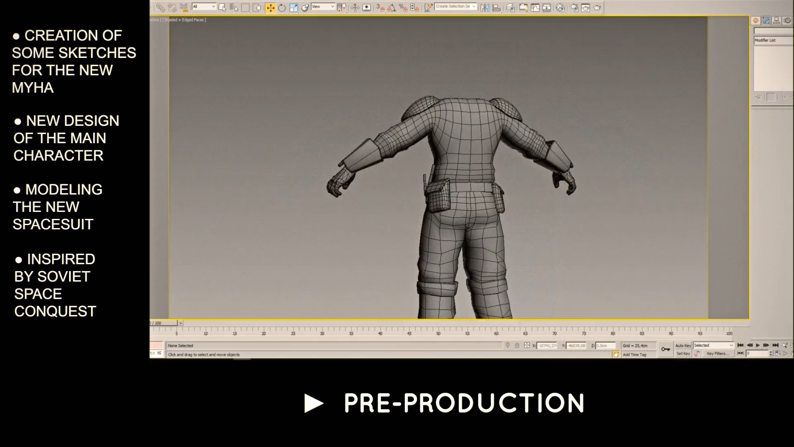This screenshot has height=447, width=794.
Task: Open the Render Setup dialog
Action: click(x=575, y=7)
